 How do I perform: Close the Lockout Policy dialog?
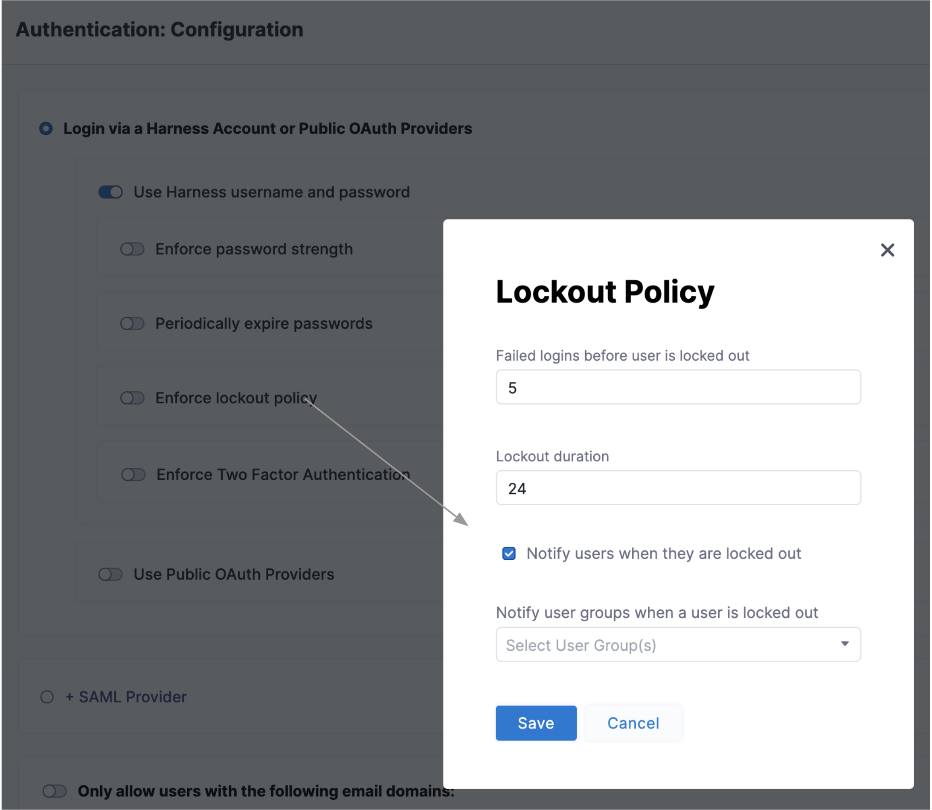click(x=887, y=250)
